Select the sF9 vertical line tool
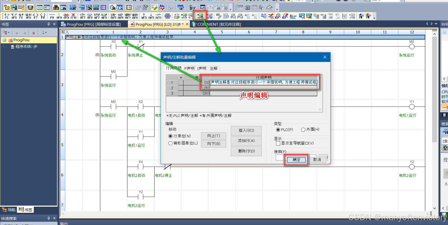The image size is (448, 225). point(59,16)
